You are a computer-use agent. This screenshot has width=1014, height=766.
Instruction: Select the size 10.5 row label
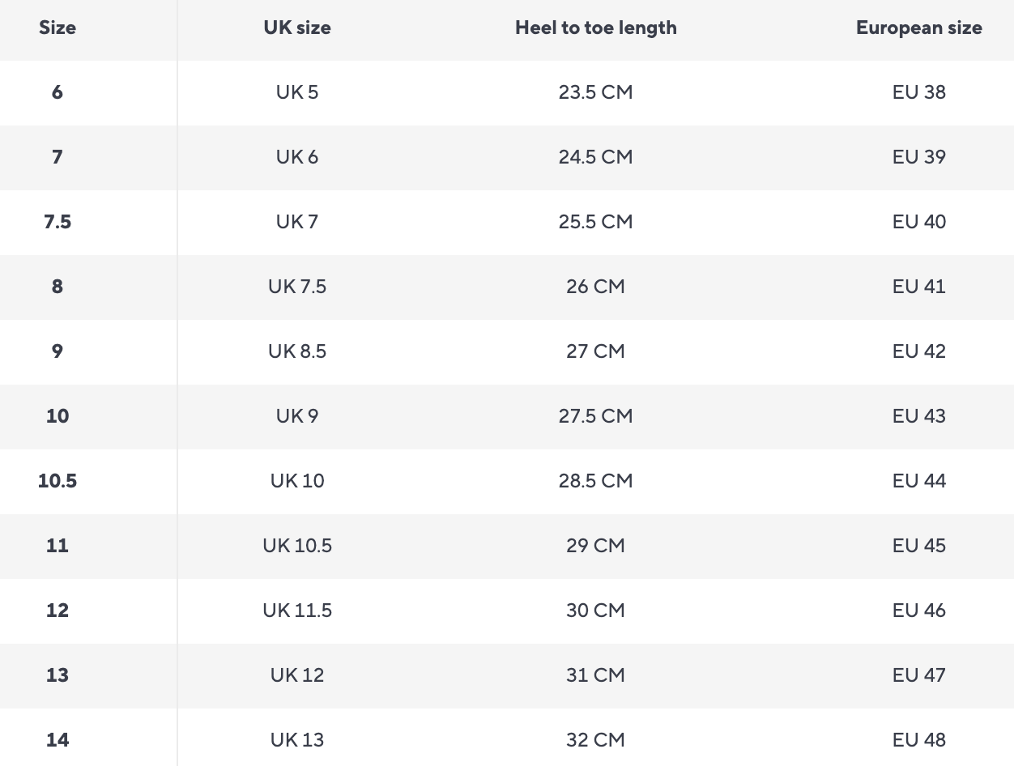(58, 481)
